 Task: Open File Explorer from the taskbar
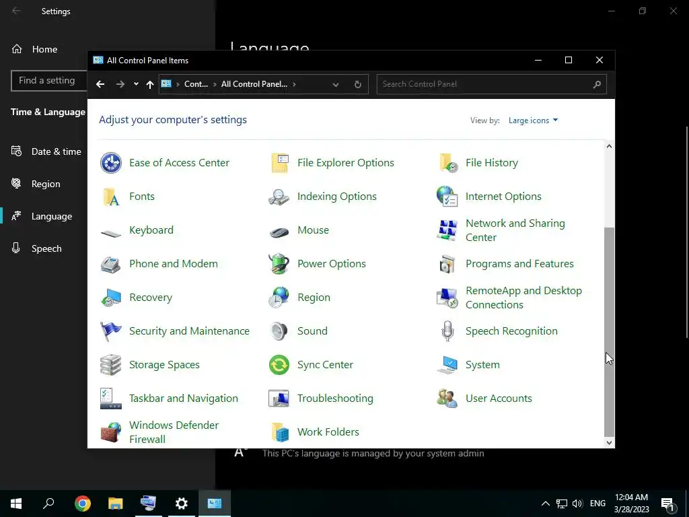(x=116, y=504)
